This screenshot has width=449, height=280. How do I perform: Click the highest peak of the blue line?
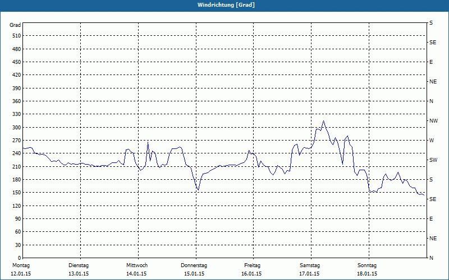point(324,121)
